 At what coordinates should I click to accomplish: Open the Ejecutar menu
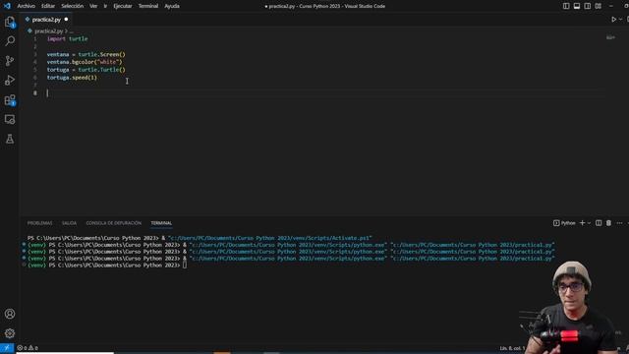[x=123, y=6]
